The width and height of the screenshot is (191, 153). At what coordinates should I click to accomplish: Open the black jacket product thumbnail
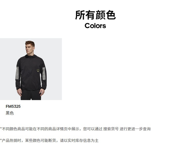pyautogui.click(x=31, y=69)
